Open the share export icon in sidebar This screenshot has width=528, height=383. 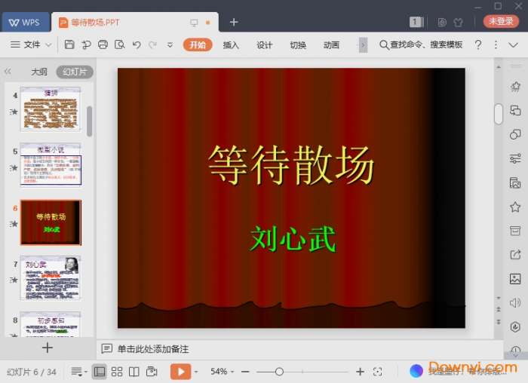[515, 255]
